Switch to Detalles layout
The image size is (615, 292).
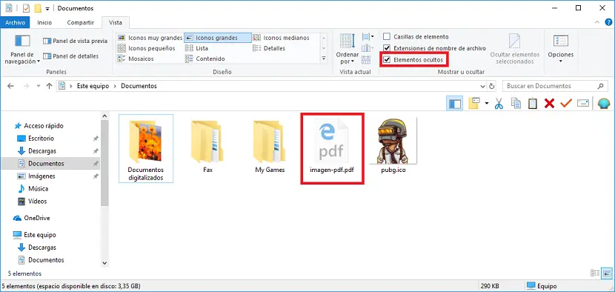click(x=269, y=48)
